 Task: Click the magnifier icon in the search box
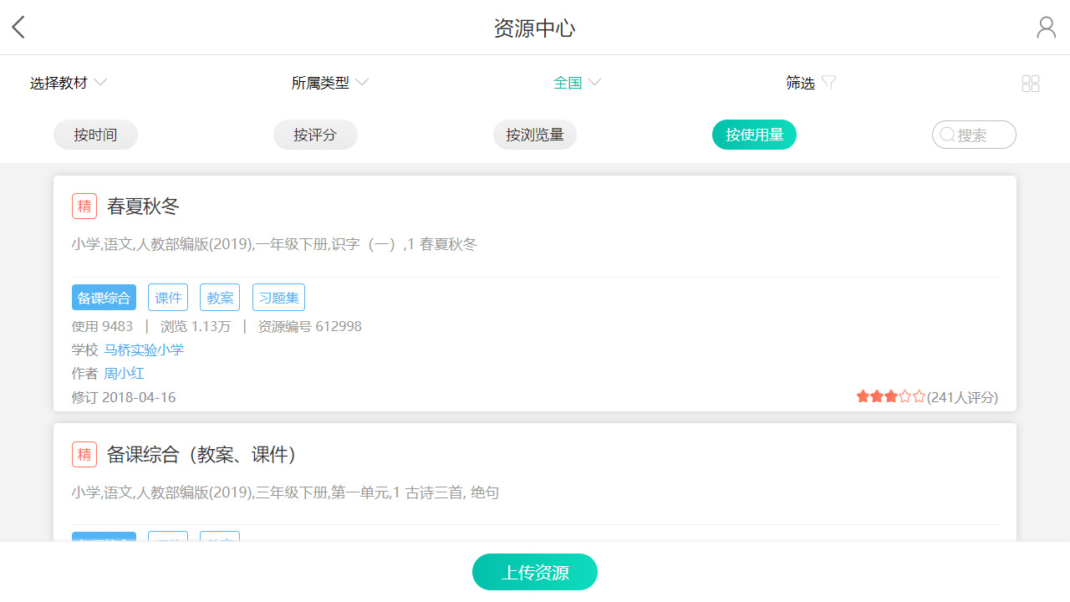coord(947,134)
